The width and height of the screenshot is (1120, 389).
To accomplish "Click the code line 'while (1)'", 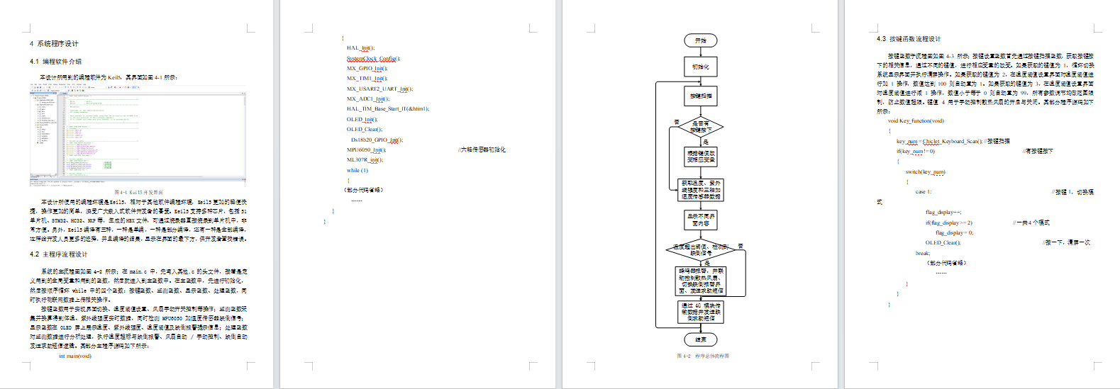I will coord(357,171).
